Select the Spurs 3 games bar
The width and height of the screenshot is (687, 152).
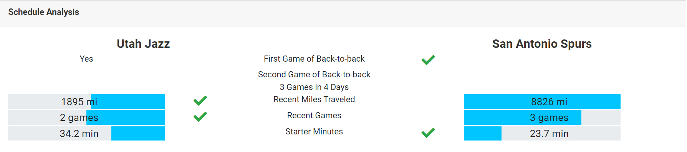tap(542, 118)
